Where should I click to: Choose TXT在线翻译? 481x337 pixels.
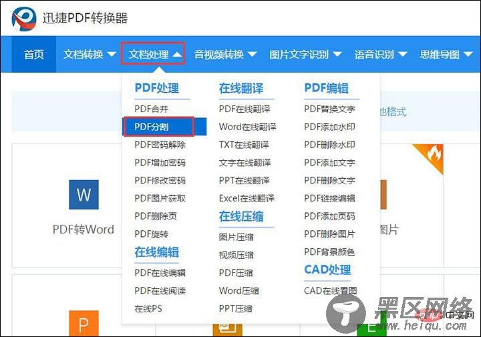pos(244,145)
